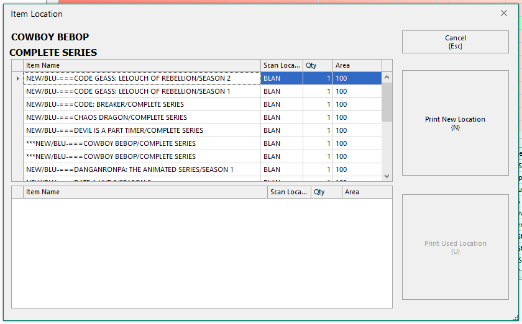Image resolution: width=522 pixels, height=324 pixels.
Task: Sort upper table by Qty header
Action: click(318, 66)
